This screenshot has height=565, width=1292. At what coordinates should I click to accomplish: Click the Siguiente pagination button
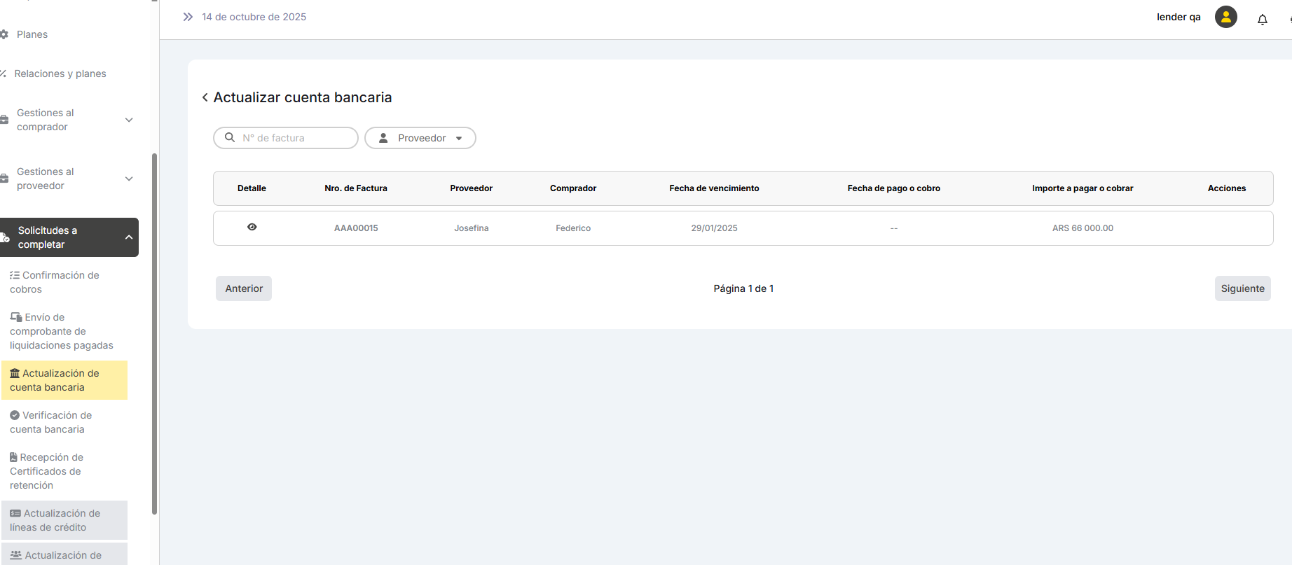(x=1242, y=288)
